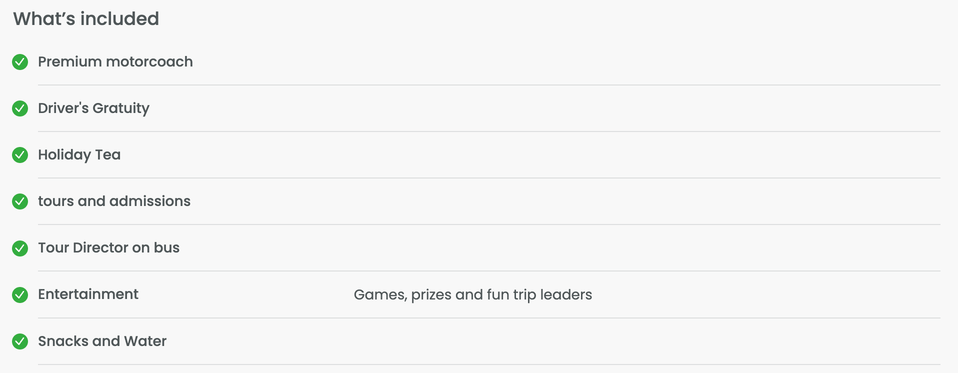Click the checkmark icon beside Snacks and Water
958x373 pixels.
coord(20,341)
